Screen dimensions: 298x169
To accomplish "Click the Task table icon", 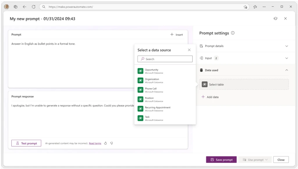I will [141, 118].
